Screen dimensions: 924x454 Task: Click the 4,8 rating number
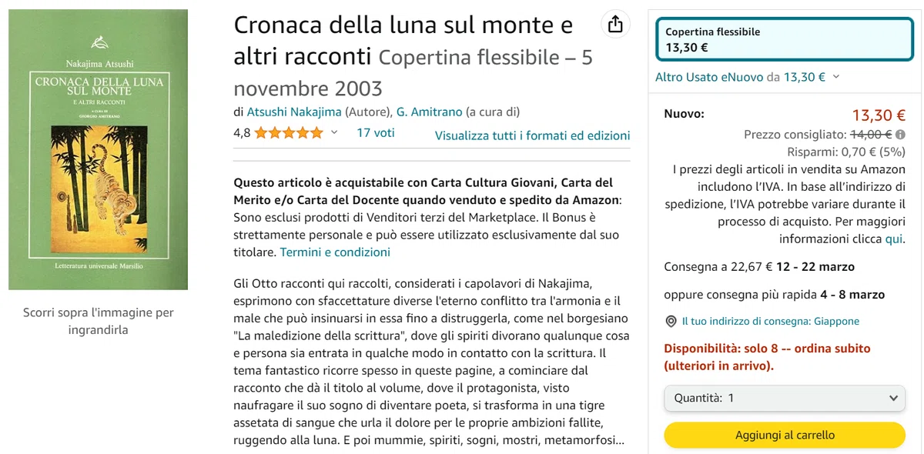(x=242, y=133)
